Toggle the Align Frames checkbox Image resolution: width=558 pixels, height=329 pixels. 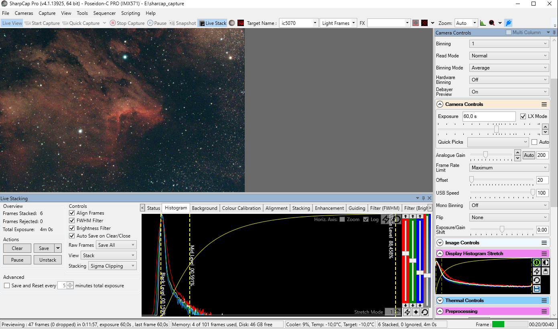pos(72,213)
